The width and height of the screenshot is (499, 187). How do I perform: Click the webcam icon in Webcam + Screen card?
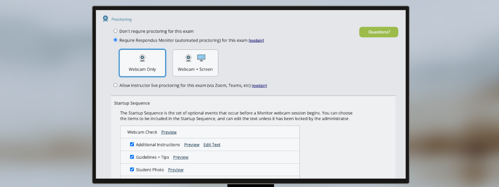tap(188, 58)
